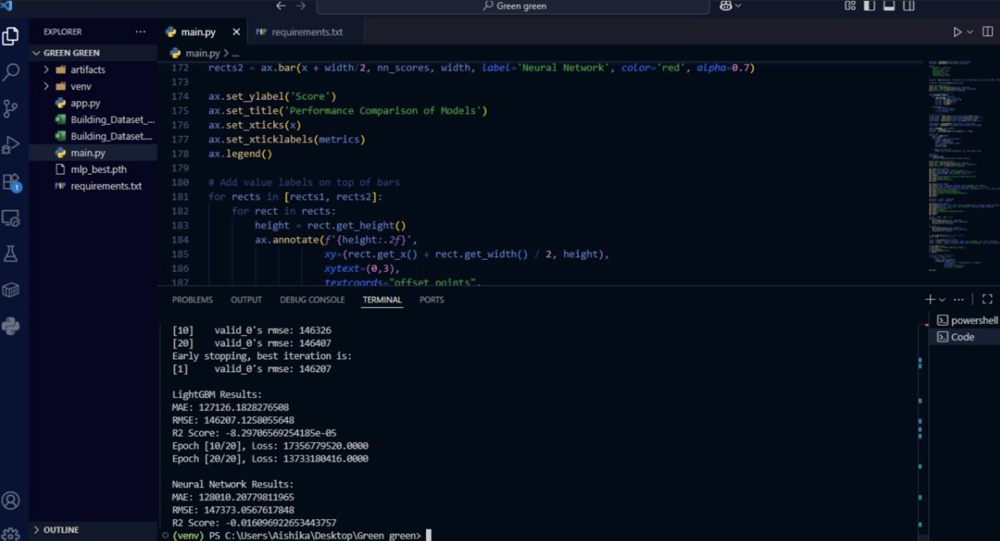Expand the venv folder

(80, 86)
